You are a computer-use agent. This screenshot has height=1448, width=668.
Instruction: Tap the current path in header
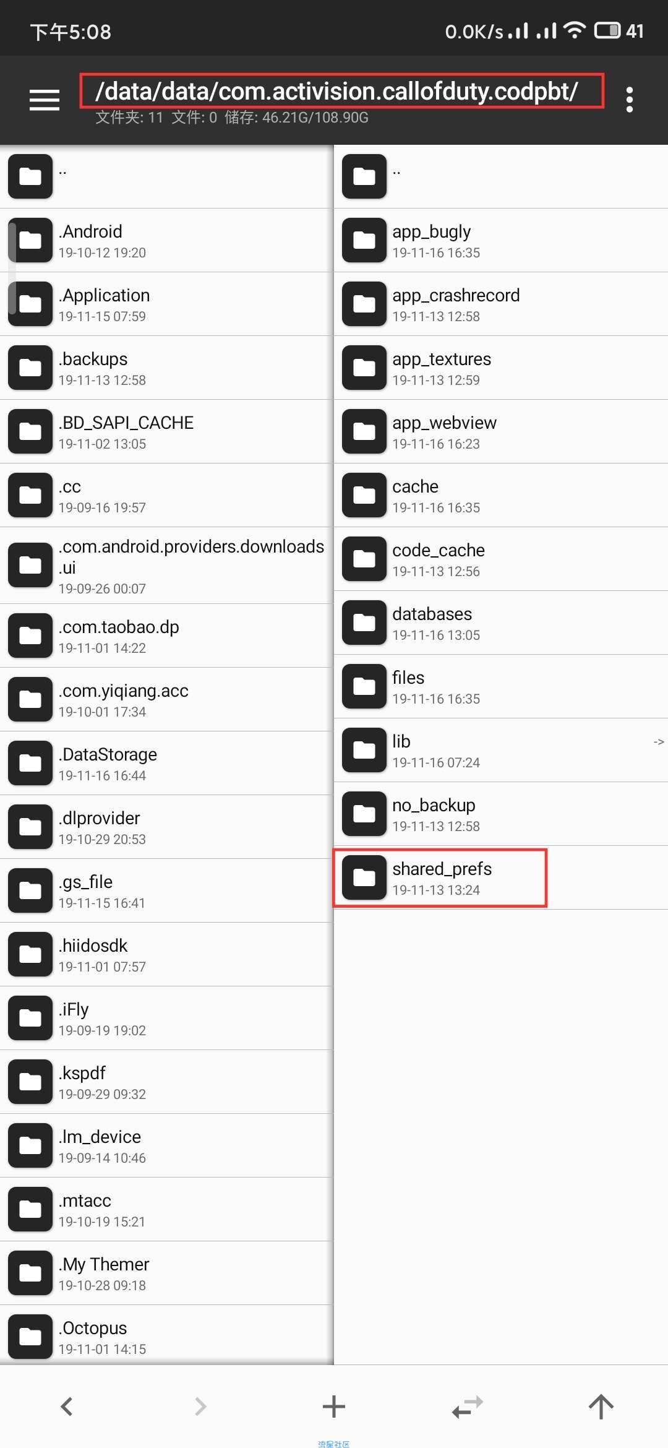click(x=337, y=92)
